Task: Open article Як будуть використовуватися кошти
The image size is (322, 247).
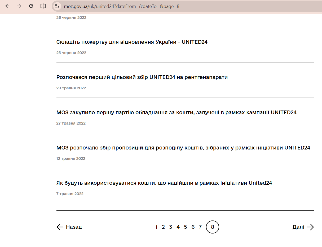Action: coord(164,183)
